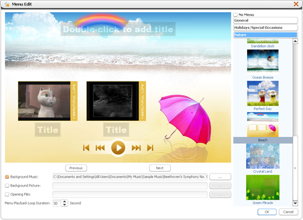Click the Next button
The image size is (303, 220).
[160, 168]
